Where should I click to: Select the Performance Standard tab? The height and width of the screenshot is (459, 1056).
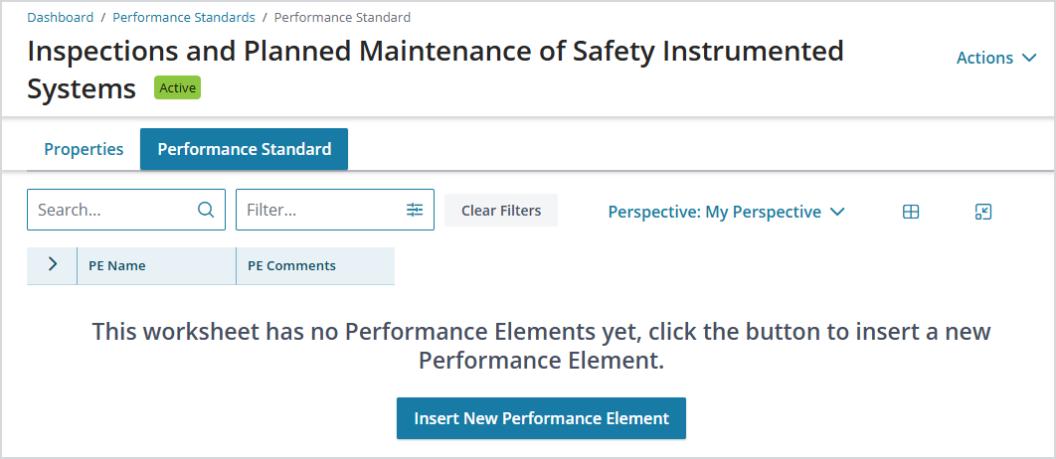click(x=244, y=149)
